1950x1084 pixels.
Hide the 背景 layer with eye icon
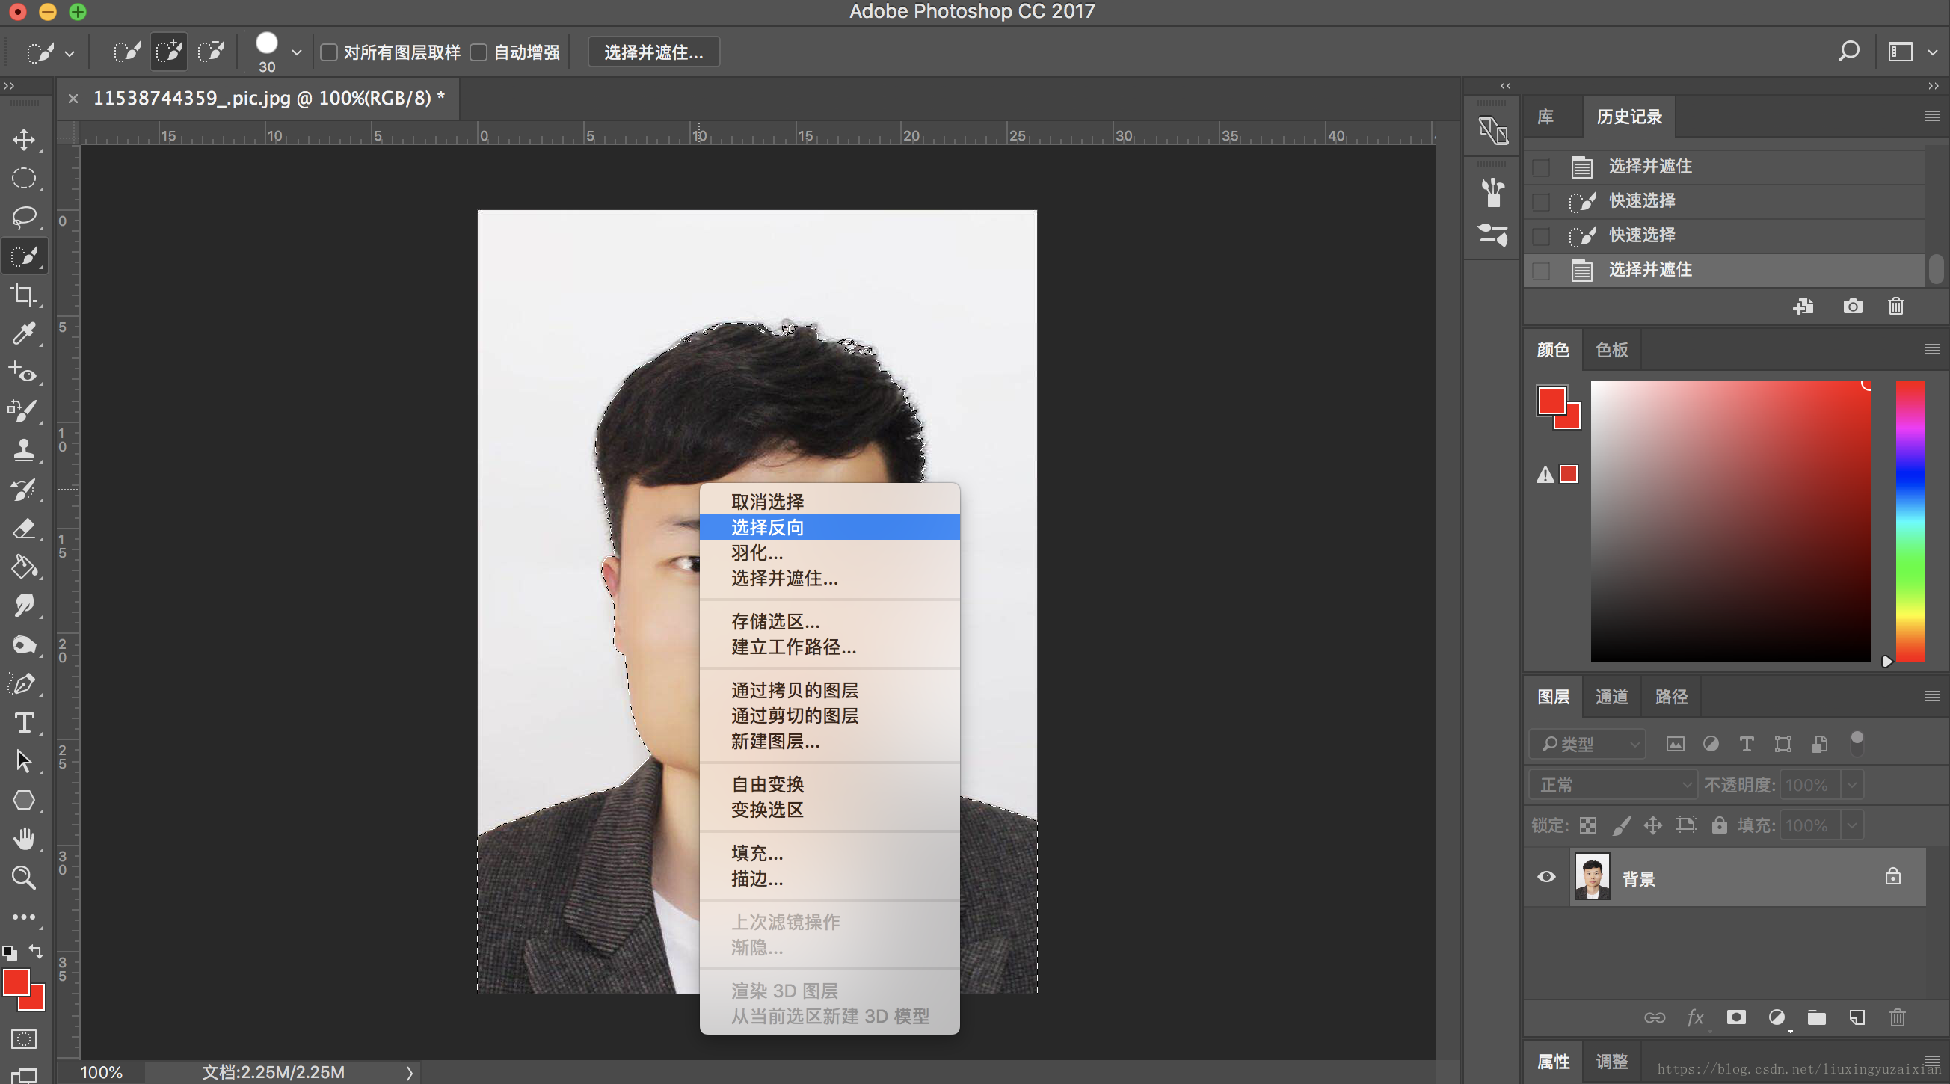1546,877
